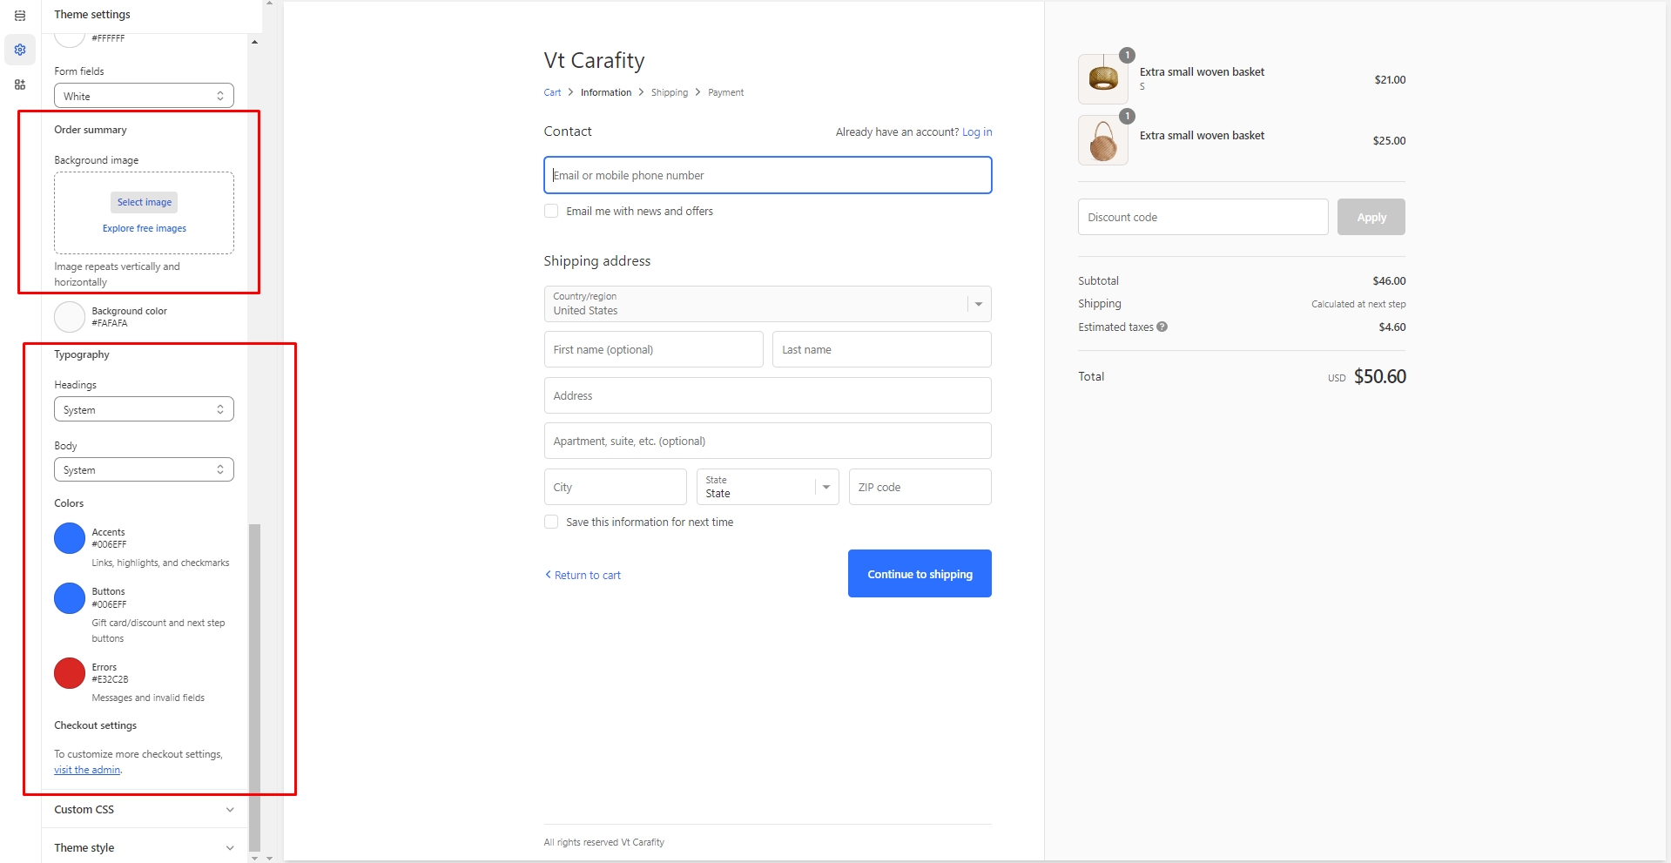Click the Discount code field

pos(1203,217)
